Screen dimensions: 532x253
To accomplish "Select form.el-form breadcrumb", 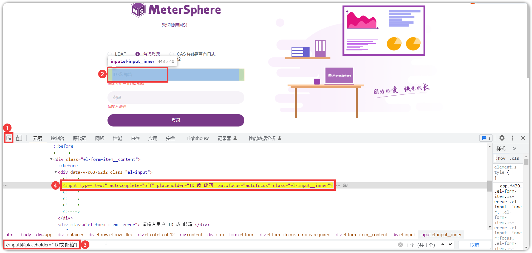I will point(242,235).
